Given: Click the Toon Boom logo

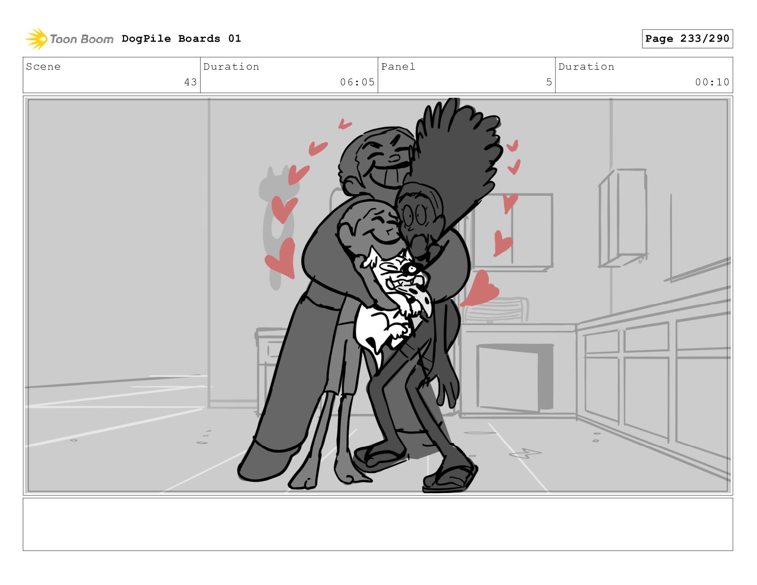Looking at the screenshot, I should pyautogui.click(x=69, y=39).
